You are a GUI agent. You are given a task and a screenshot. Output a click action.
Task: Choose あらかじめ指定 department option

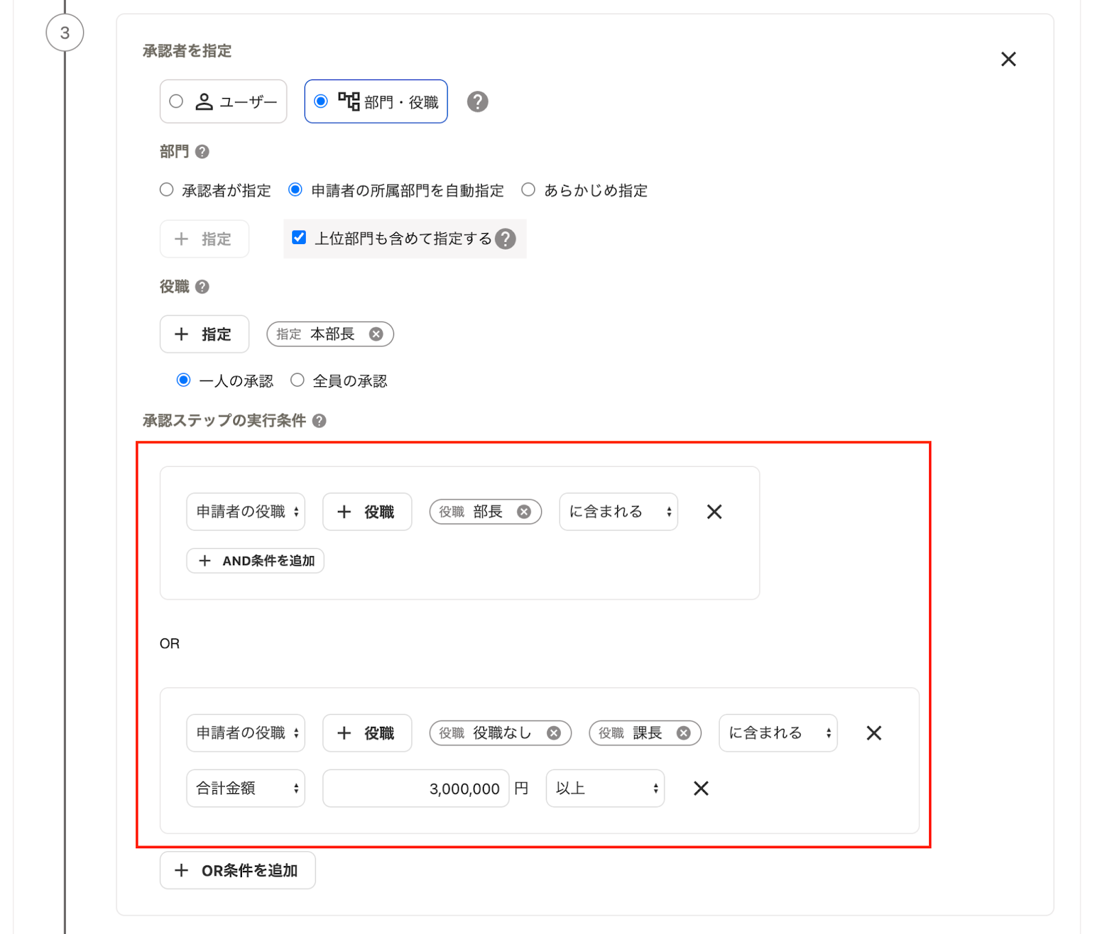528,190
